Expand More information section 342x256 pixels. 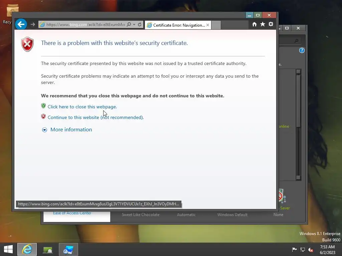click(44, 130)
